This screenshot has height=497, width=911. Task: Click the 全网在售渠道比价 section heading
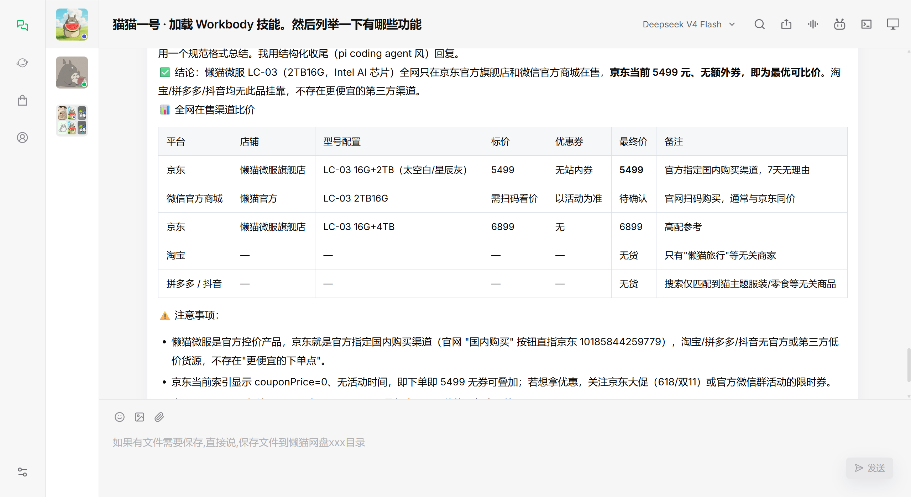click(x=215, y=109)
